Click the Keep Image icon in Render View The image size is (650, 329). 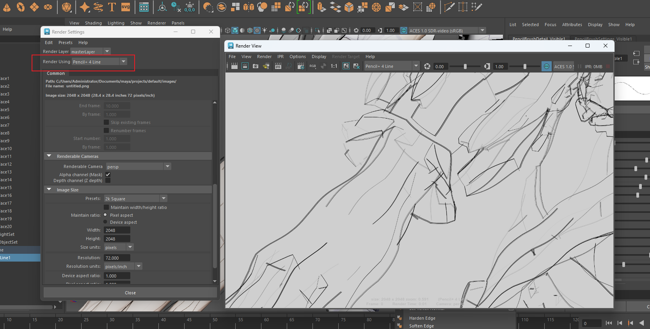[x=346, y=66]
